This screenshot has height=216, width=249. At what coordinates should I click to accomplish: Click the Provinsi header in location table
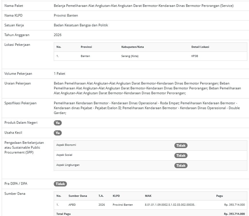86,47
